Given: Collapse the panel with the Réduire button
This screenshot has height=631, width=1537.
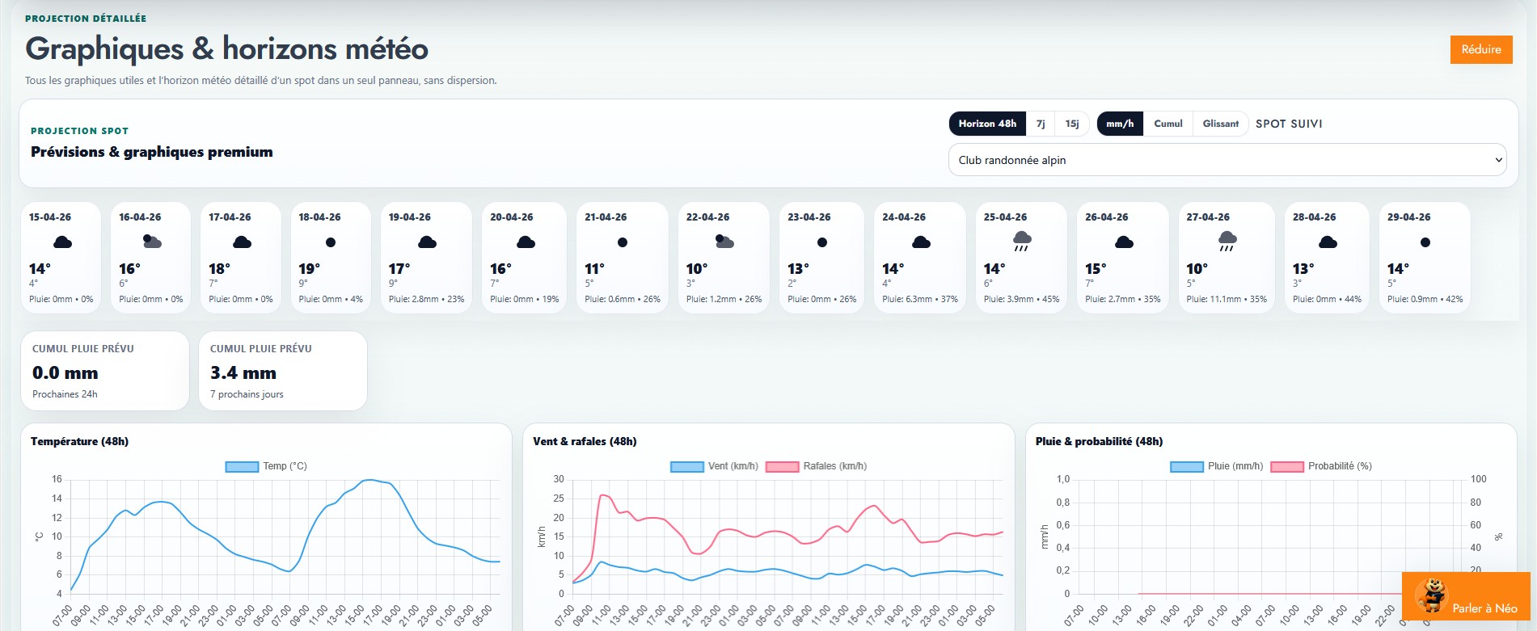Looking at the screenshot, I should (1480, 49).
